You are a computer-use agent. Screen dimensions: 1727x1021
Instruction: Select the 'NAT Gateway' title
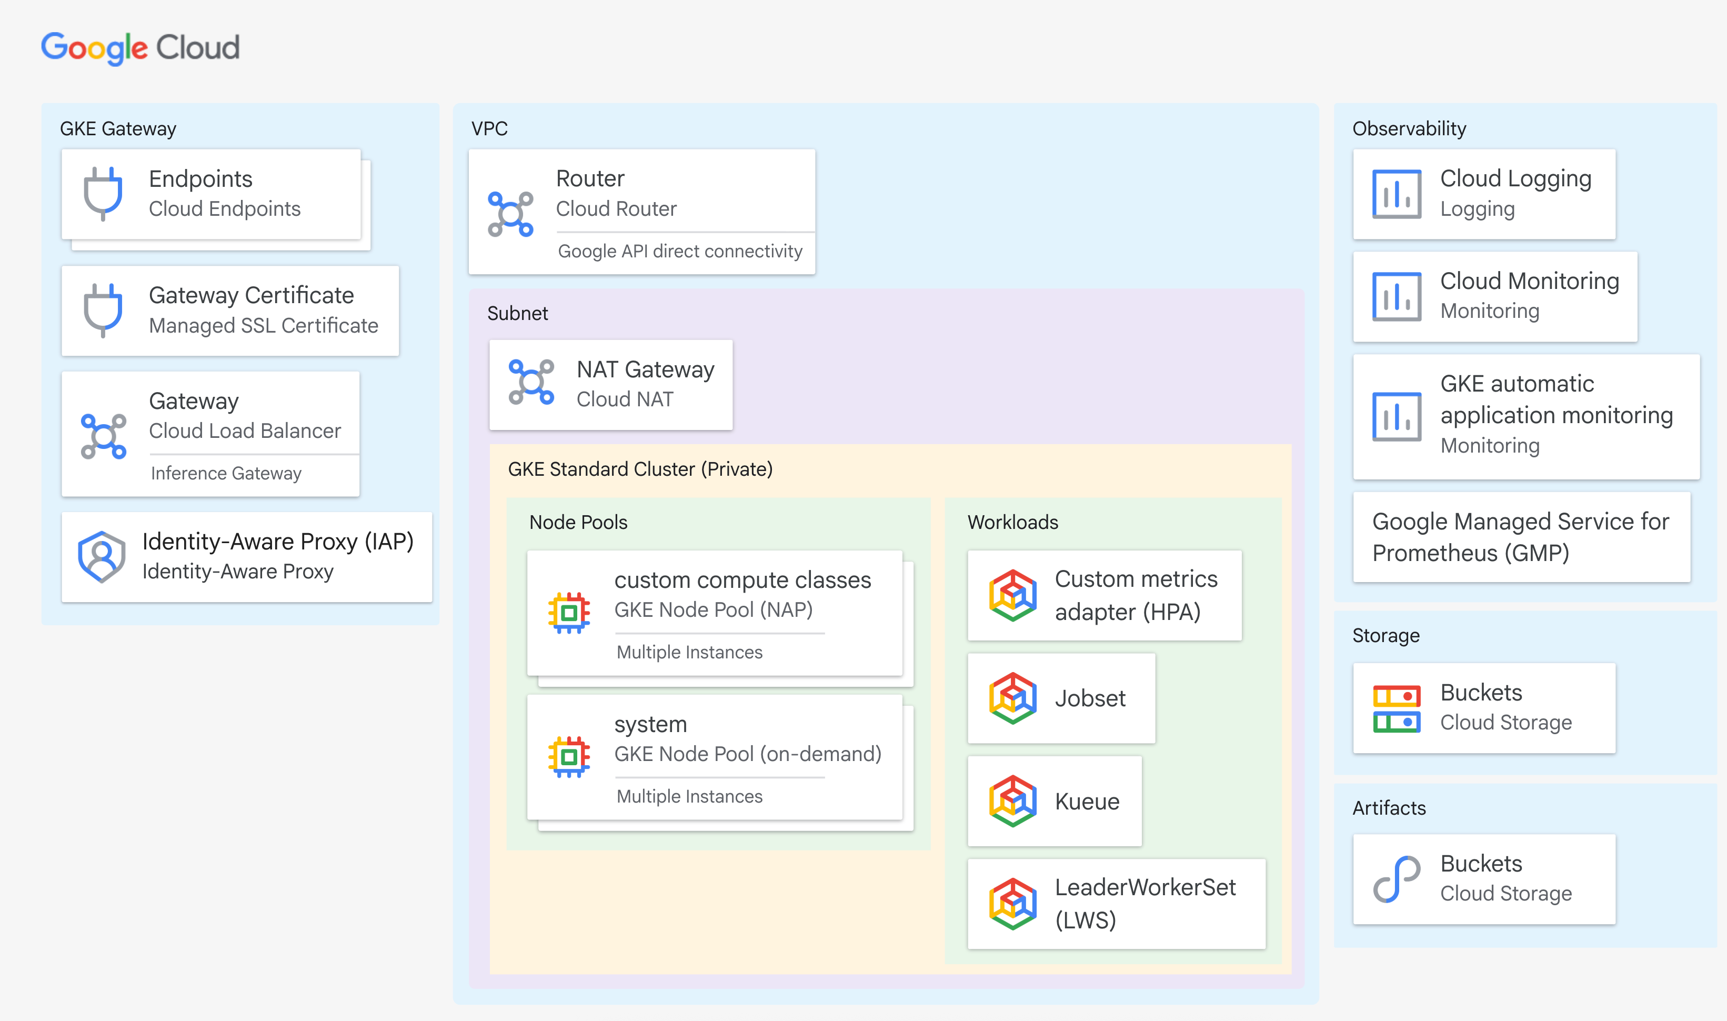(645, 369)
